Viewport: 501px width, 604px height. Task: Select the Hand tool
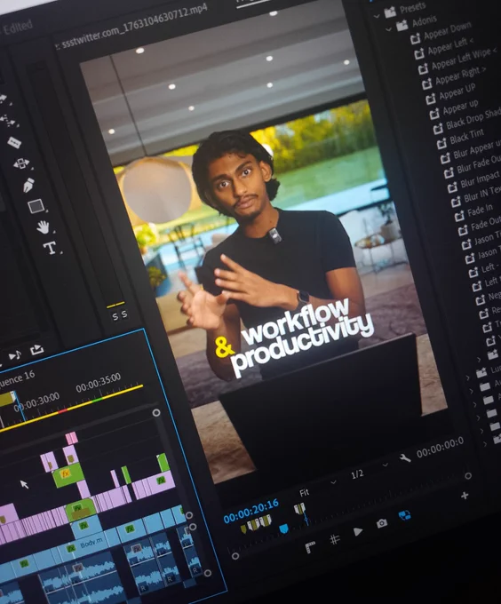click(x=44, y=226)
